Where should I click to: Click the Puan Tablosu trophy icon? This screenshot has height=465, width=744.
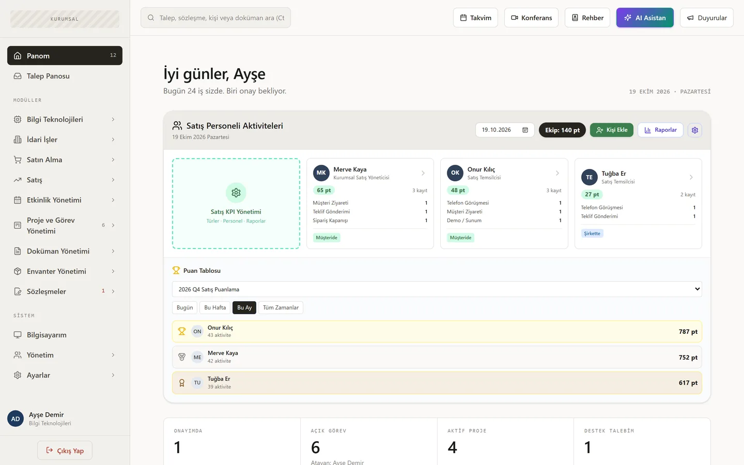(176, 270)
